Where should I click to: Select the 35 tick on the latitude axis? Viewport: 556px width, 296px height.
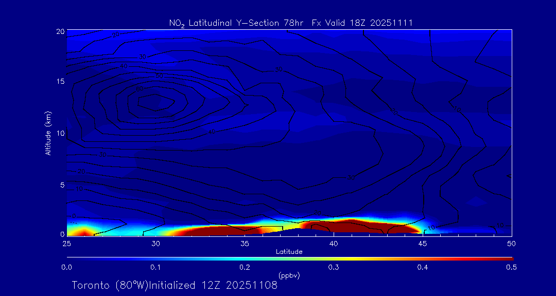pos(245,243)
